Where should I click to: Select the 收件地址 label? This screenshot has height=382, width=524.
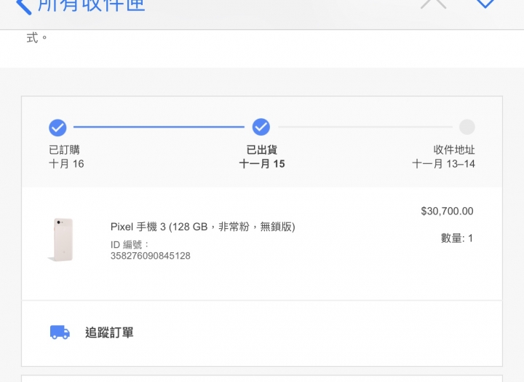click(x=454, y=149)
